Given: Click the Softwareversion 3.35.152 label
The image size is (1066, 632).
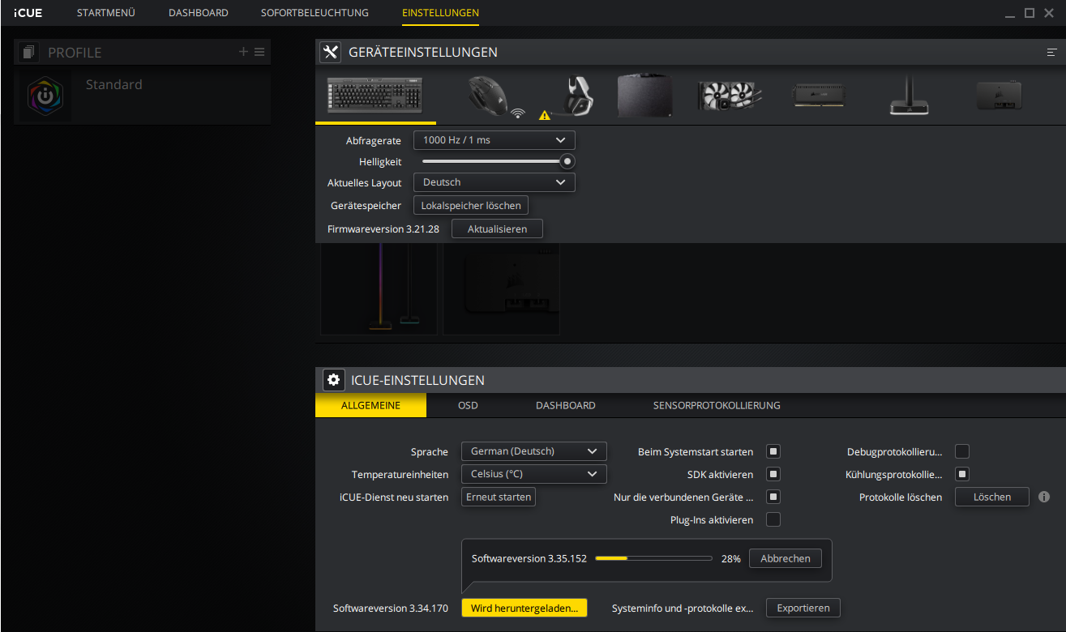Looking at the screenshot, I should (x=529, y=558).
